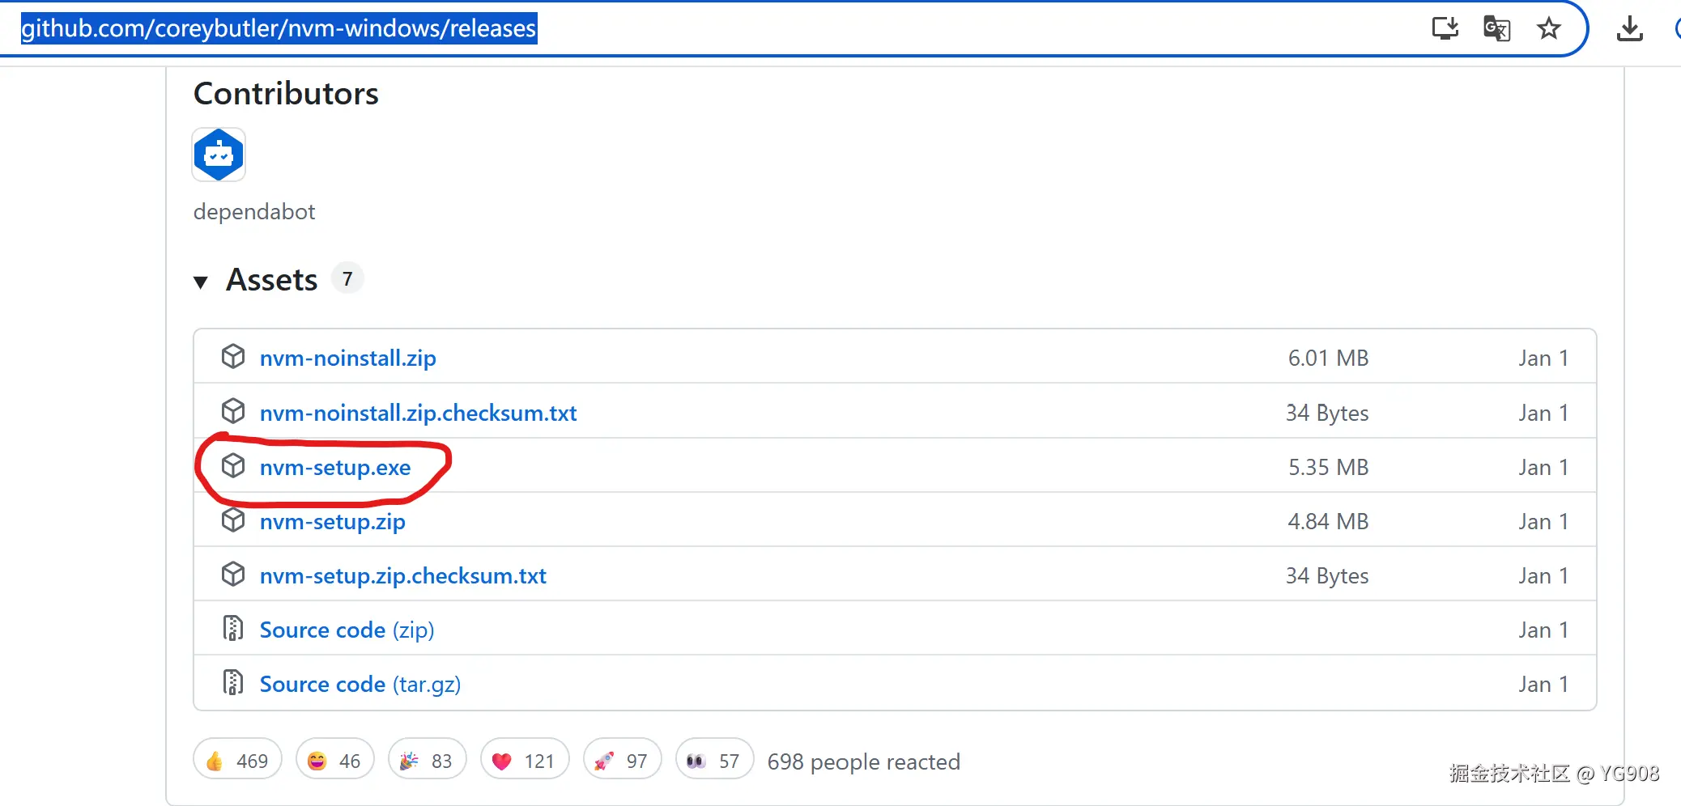Click the 698 people reacted text
Image resolution: width=1681 pixels, height=806 pixels.
(864, 762)
